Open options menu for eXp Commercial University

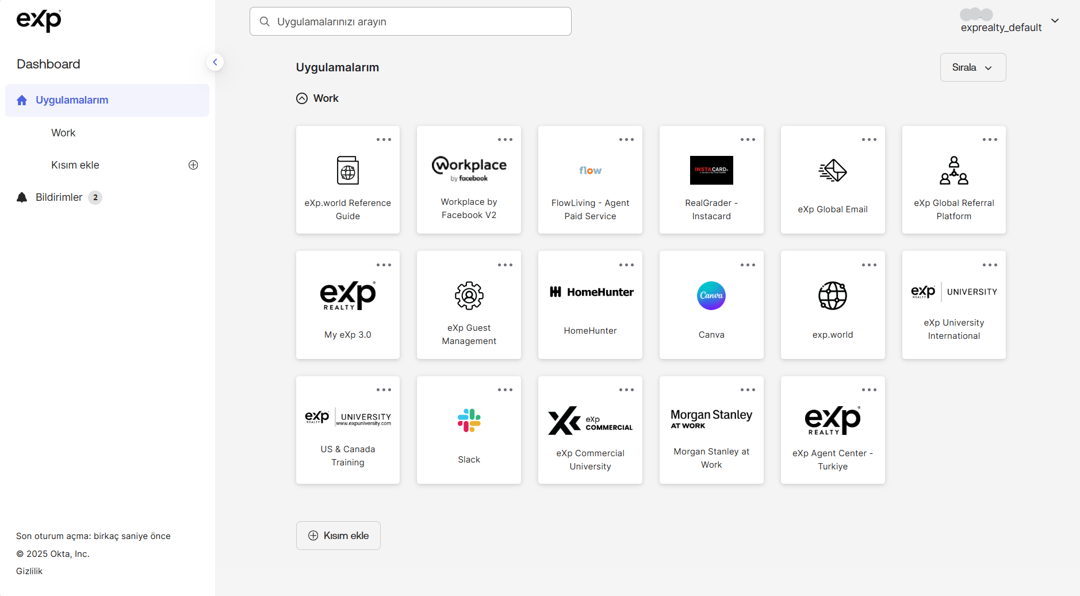pos(626,390)
